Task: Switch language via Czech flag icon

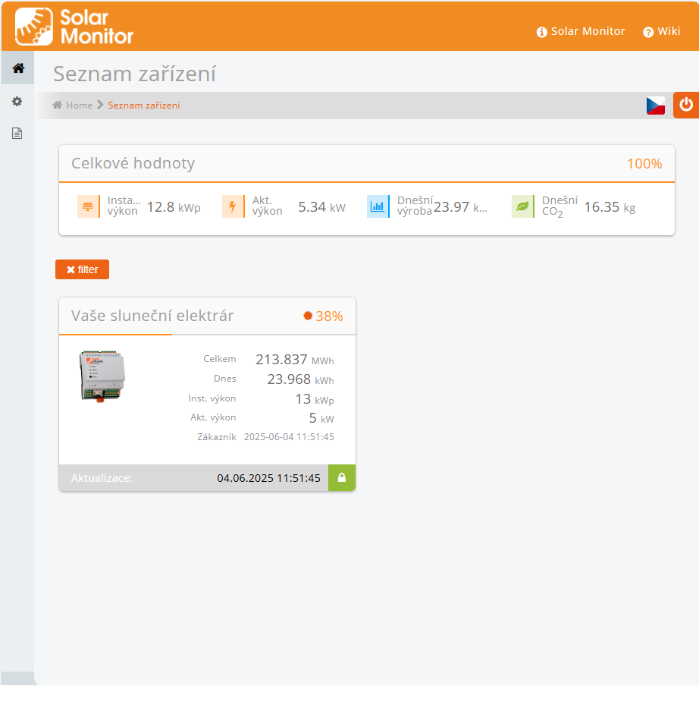Action: tap(655, 105)
